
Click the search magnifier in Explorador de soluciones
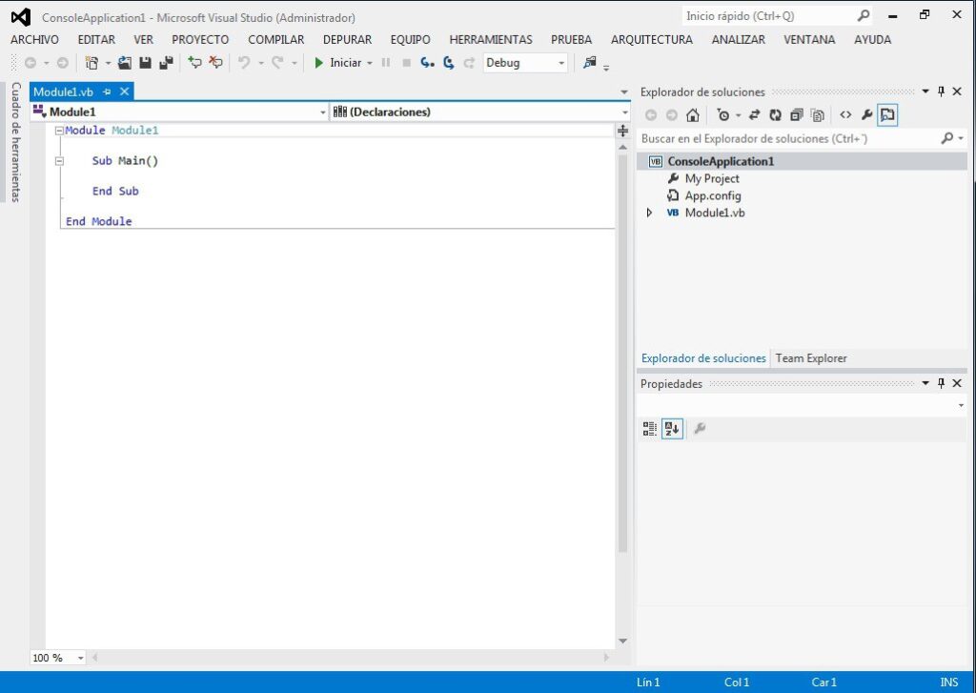coord(946,138)
